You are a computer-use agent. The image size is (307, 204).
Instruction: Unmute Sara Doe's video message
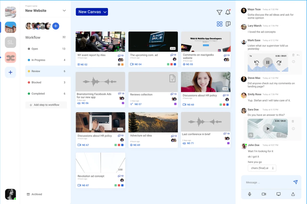point(251,135)
